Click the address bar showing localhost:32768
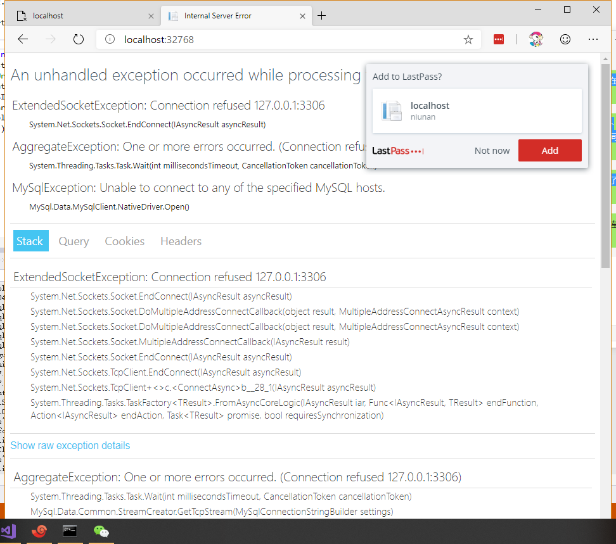This screenshot has height=544, width=616. tap(287, 39)
